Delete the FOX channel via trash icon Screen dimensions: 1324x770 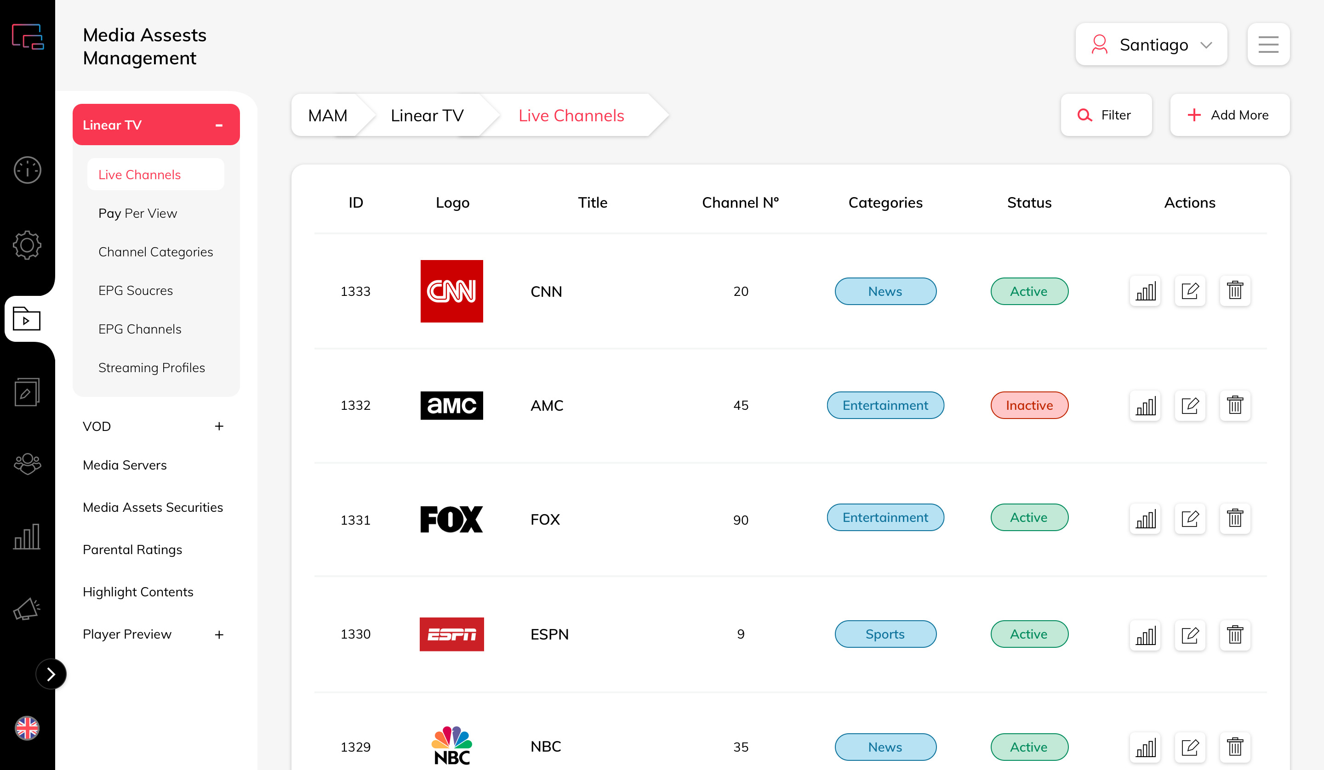point(1235,519)
